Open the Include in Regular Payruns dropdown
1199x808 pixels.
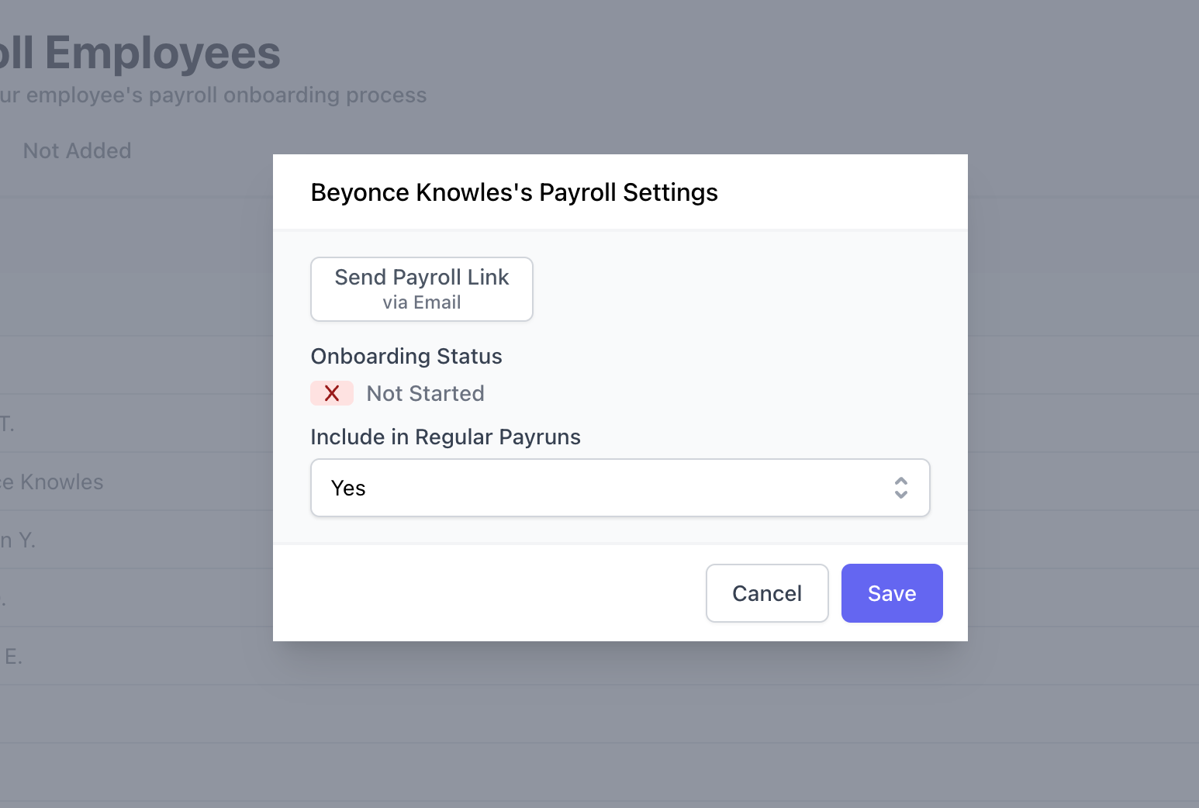pyautogui.click(x=619, y=488)
